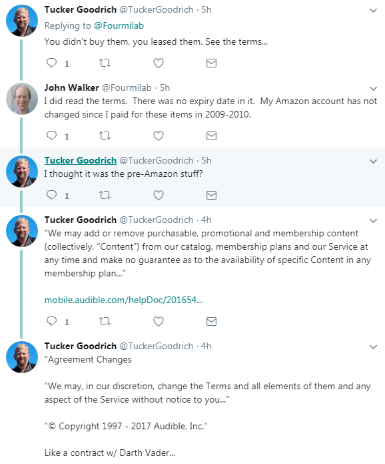This screenshot has width=385, height=464.
Task: Open the mobile.audible.com helpDoc link
Action: click(x=124, y=300)
